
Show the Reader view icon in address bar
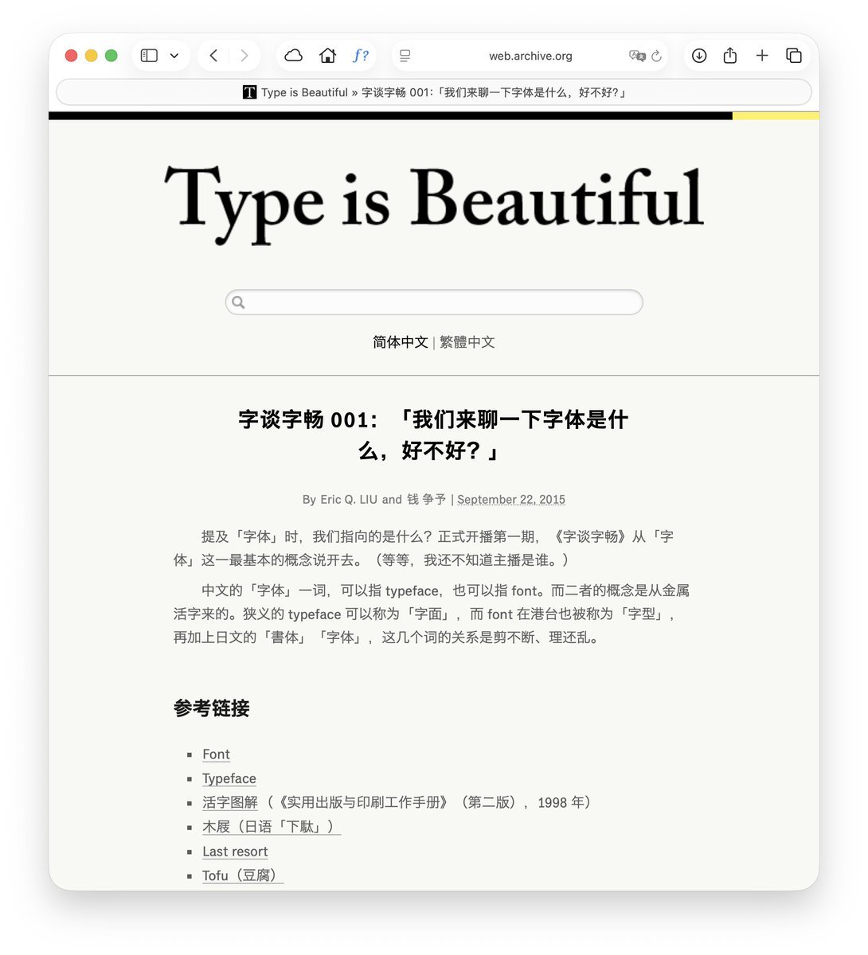coord(405,56)
